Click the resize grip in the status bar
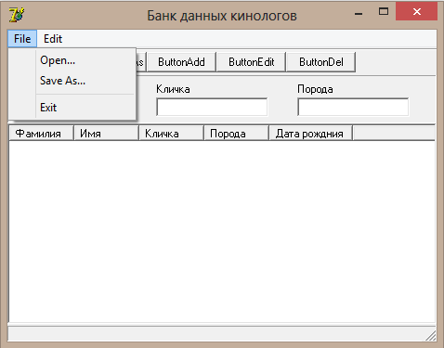This screenshot has width=444, height=348. pyautogui.click(x=431, y=336)
